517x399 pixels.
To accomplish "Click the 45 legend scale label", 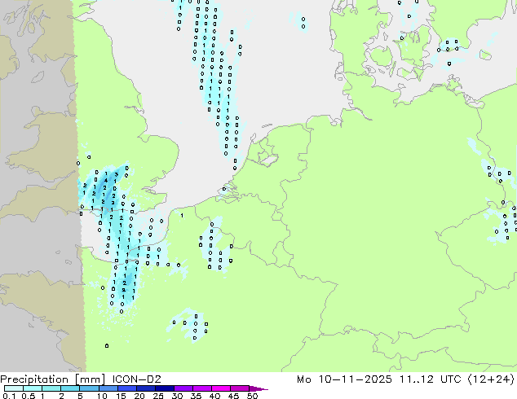I will (x=233, y=396).
